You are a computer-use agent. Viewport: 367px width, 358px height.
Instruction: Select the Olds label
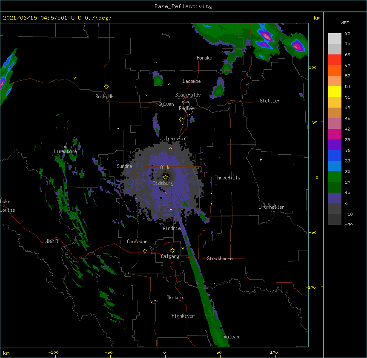point(165,168)
